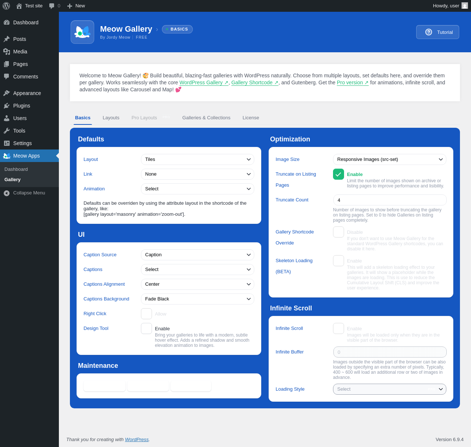Click the Maintenance section heading

coord(98,366)
